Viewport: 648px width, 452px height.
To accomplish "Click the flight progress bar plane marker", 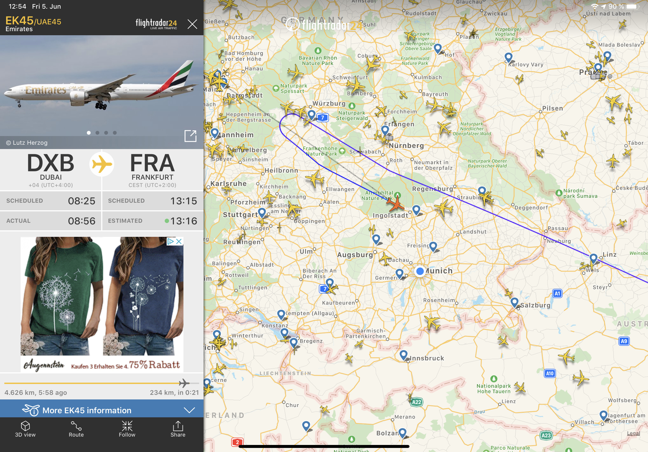I will pos(184,383).
